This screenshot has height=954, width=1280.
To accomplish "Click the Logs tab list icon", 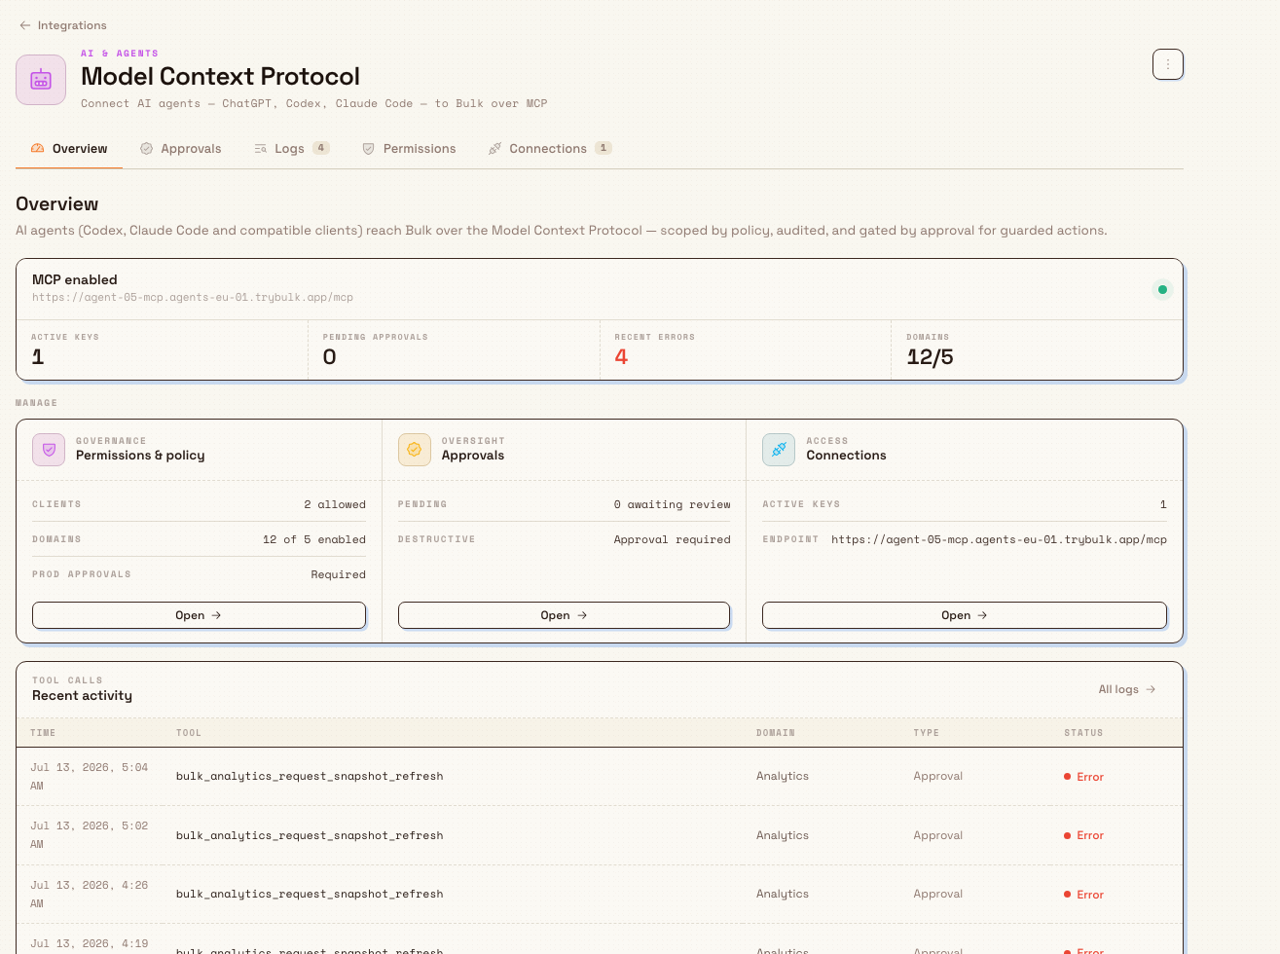I will point(260,149).
